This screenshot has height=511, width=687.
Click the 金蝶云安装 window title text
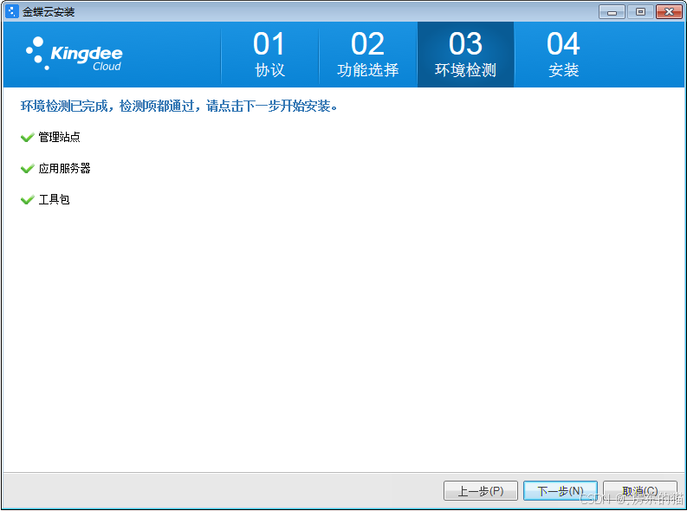click(49, 12)
